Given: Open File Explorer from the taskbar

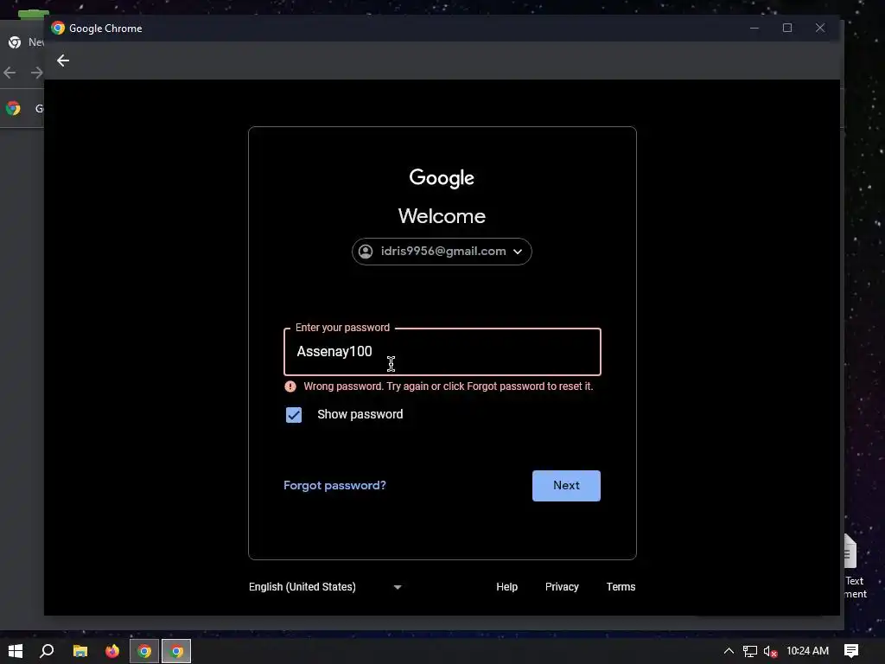Looking at the screenshot, I should pos(80,651).
